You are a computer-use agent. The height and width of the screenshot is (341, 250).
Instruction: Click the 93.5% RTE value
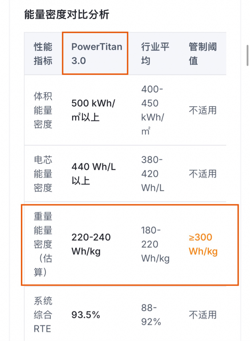coord(86,315)
